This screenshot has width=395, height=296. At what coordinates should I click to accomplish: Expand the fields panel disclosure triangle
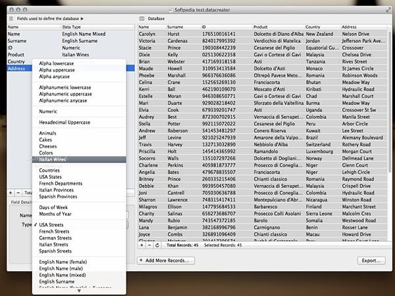(82, 18)
